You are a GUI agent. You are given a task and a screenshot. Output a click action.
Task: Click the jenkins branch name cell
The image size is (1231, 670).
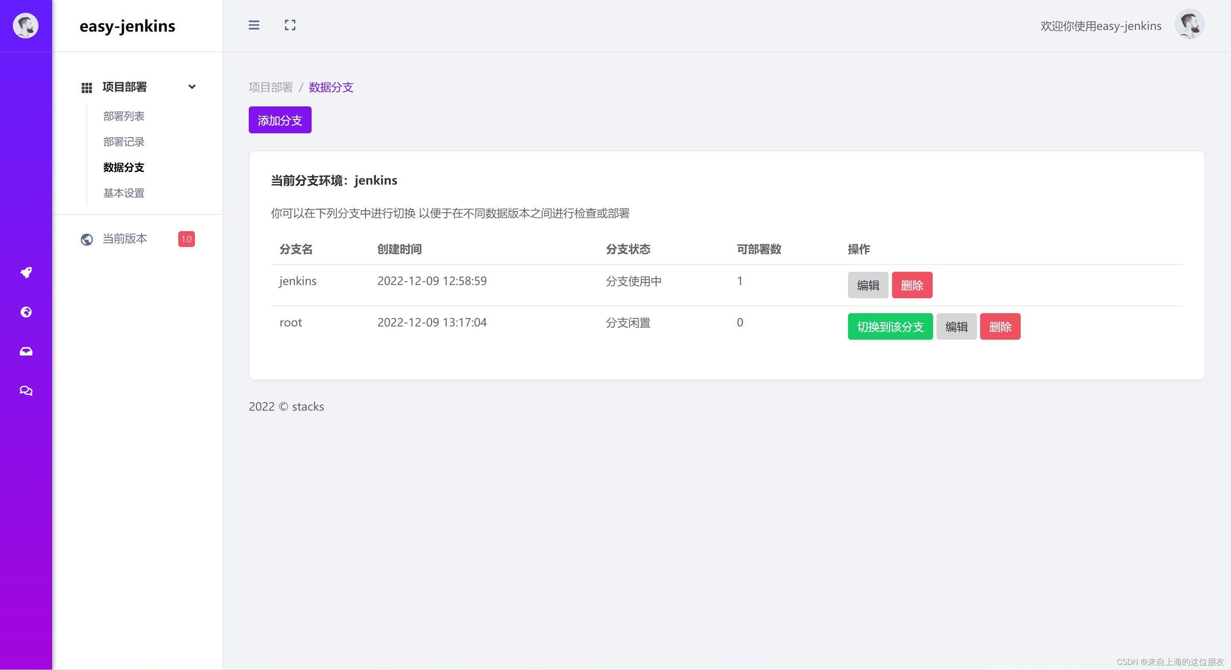(298, 281)
